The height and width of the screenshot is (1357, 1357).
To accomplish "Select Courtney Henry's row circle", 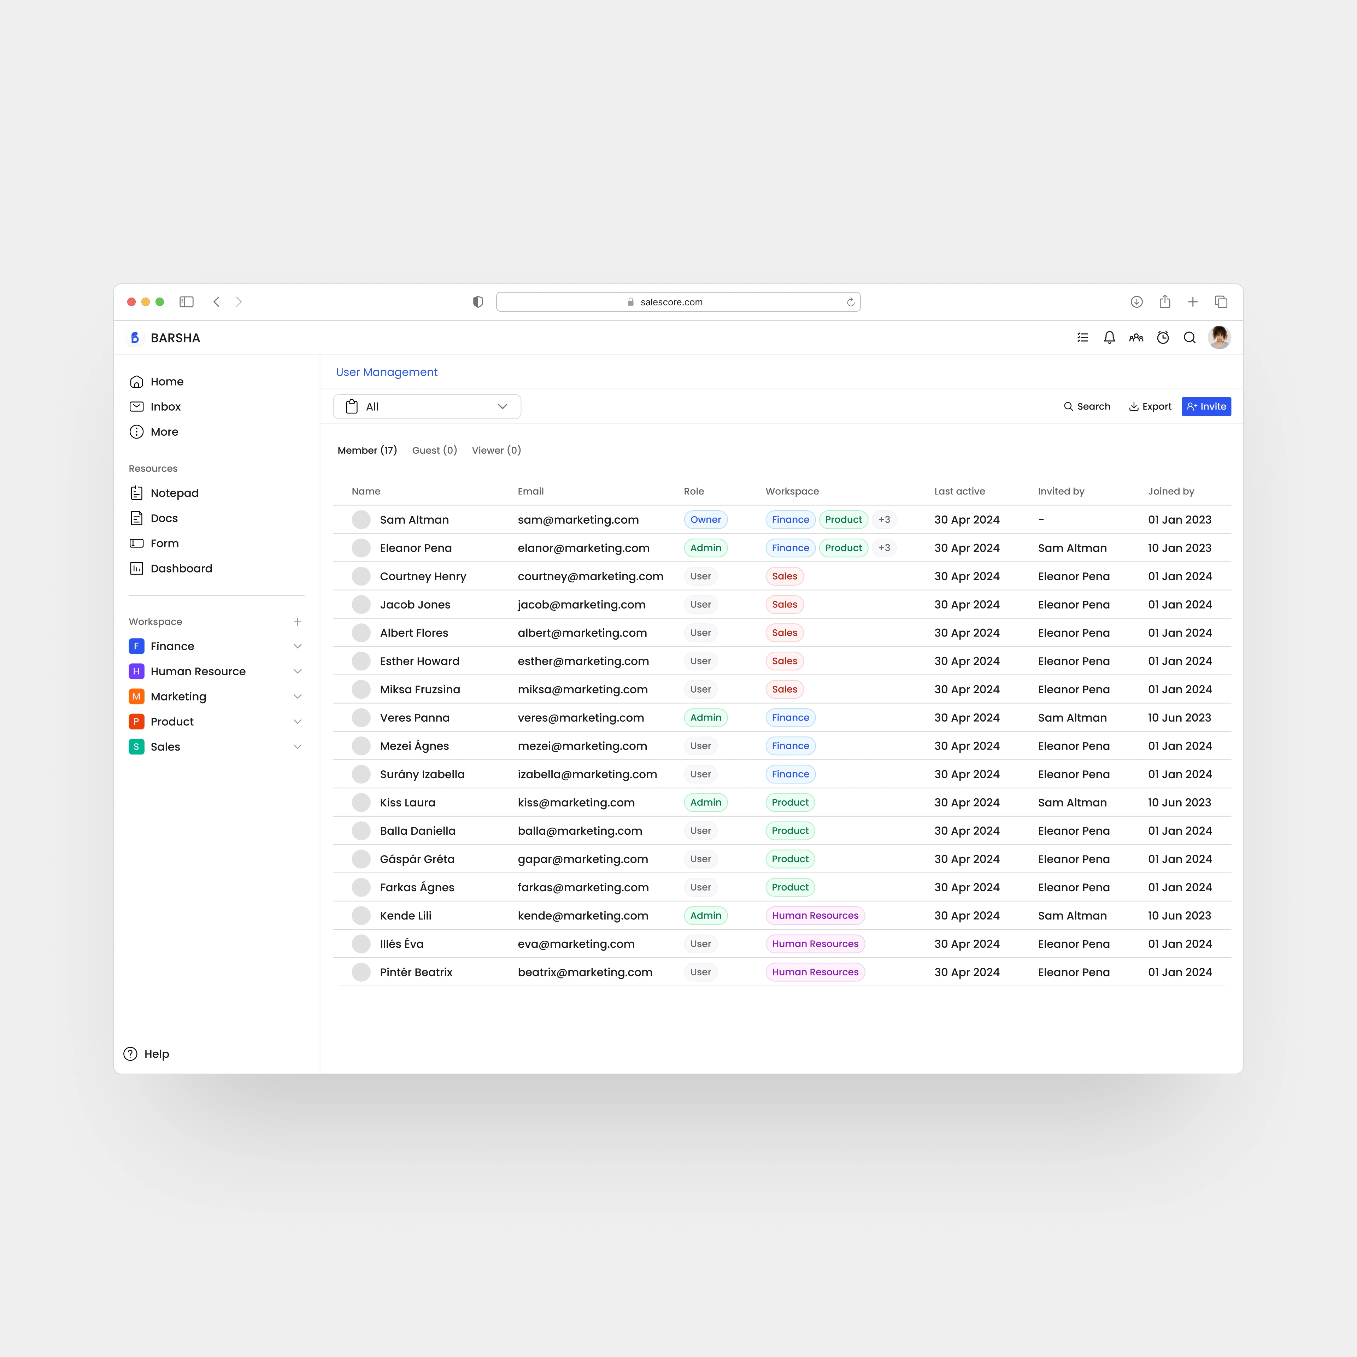I will point(361,576).
